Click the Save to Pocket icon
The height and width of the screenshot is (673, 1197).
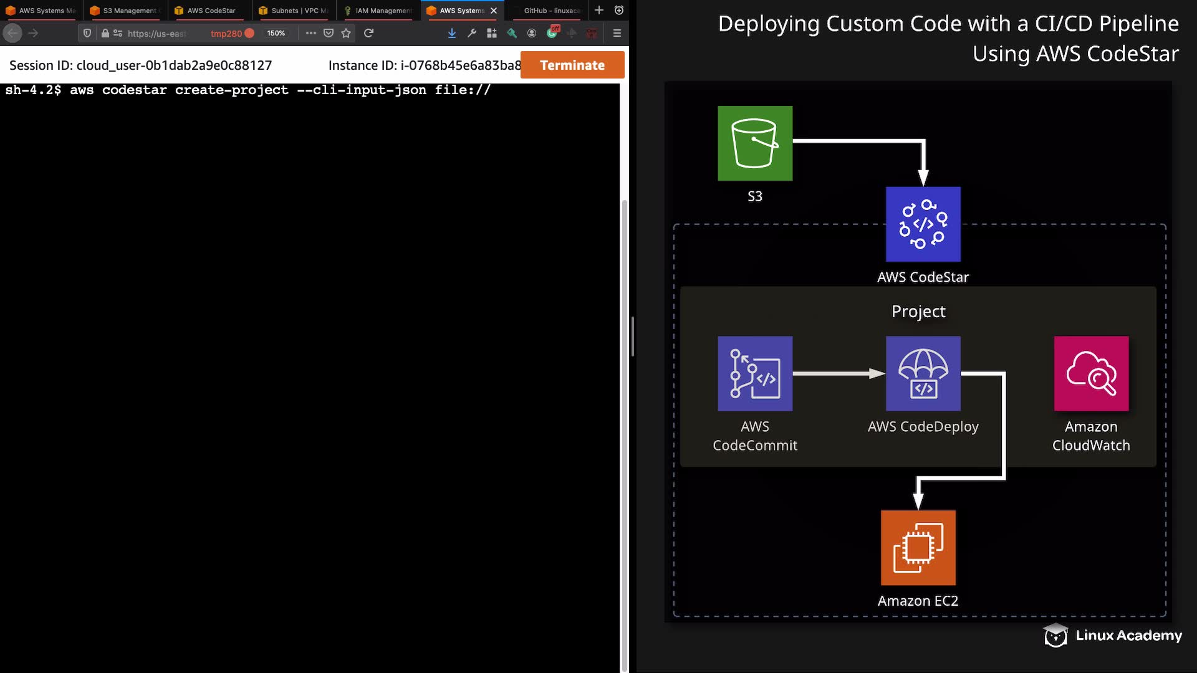point(329,33)
